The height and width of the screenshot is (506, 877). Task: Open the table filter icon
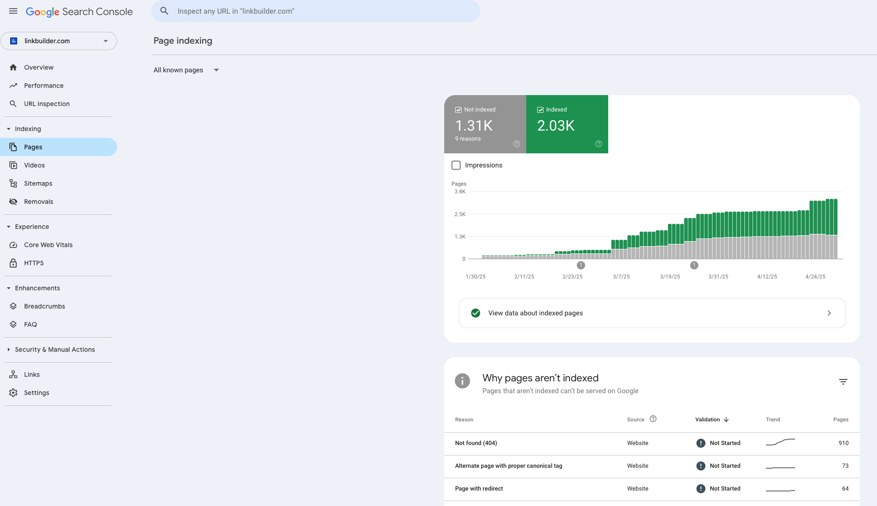coord(843,382)
